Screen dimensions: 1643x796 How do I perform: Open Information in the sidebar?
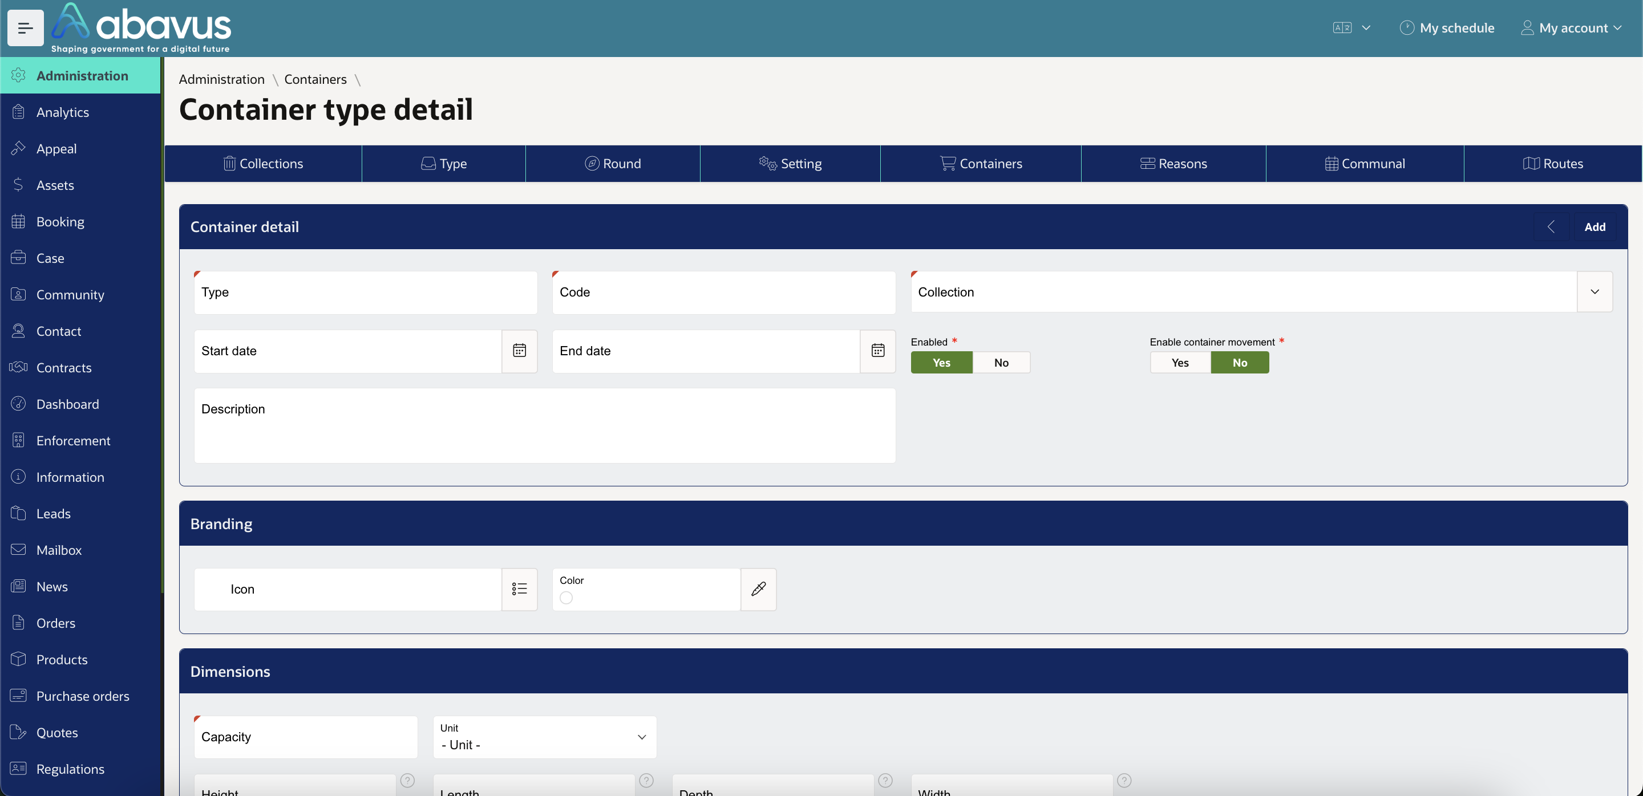click(80, 477)
